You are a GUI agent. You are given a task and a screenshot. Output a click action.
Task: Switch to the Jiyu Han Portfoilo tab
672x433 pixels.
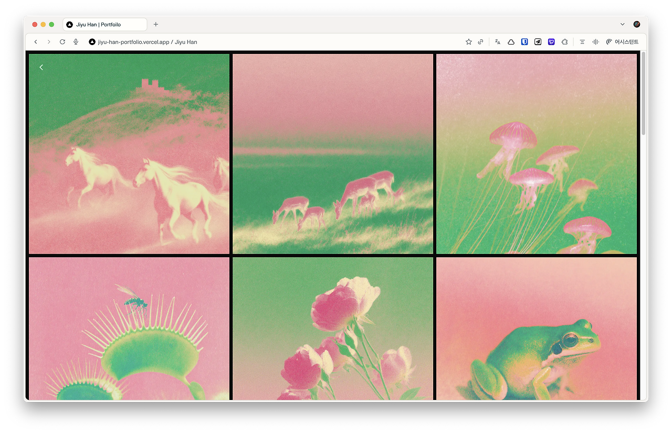coord(104,24)
